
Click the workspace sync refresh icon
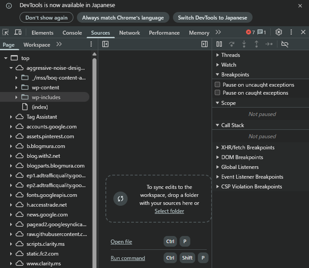coord(120,199)
